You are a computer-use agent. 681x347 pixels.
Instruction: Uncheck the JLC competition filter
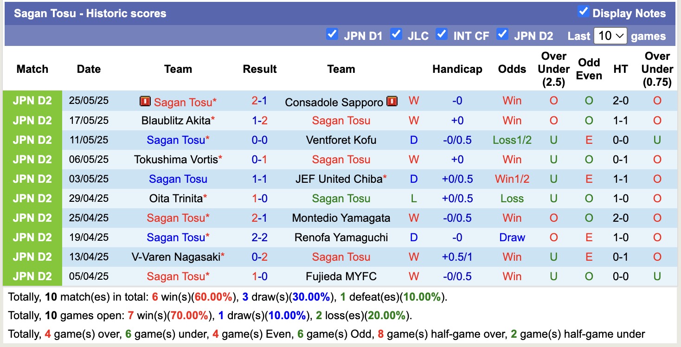click(x=397, y=34)
